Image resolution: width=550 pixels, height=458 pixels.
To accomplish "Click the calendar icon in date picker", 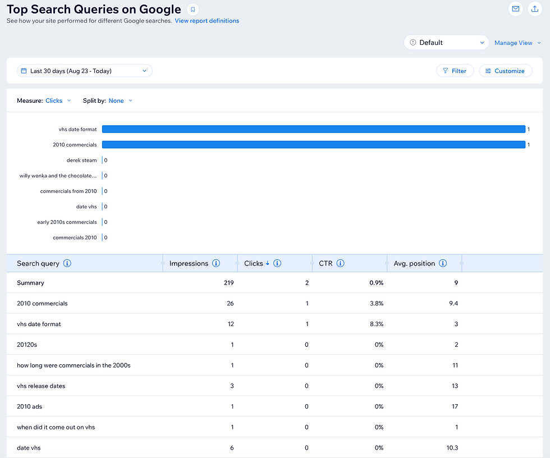I will click(24, 71).
